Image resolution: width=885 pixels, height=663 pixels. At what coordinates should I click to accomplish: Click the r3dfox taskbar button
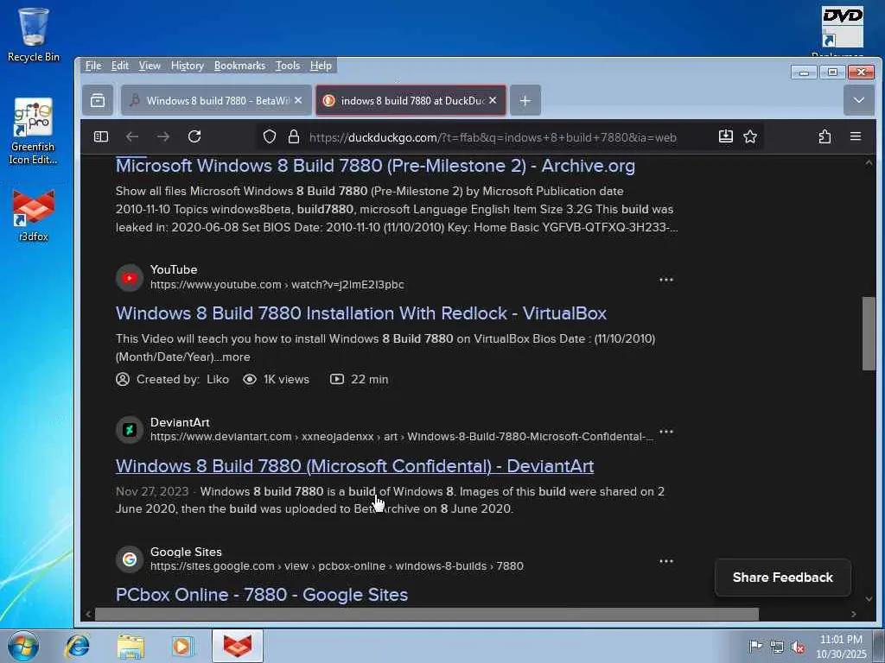(238, 646)
